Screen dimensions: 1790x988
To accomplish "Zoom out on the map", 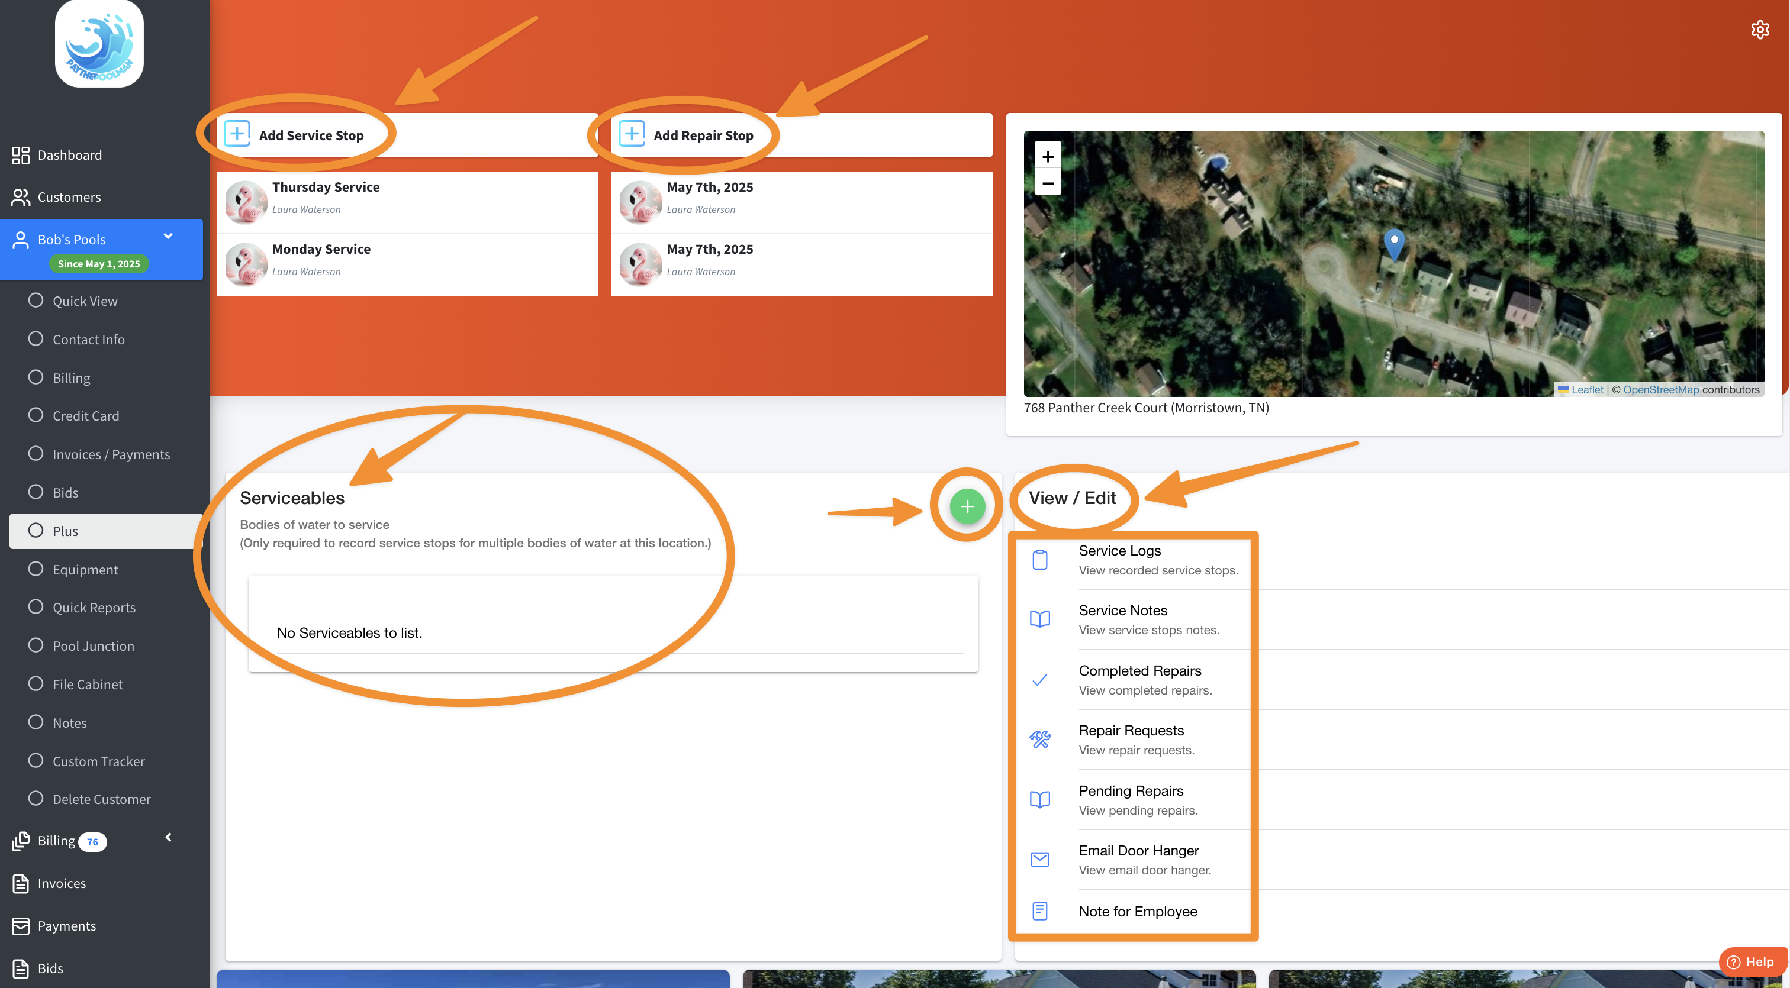I will click(1048, 183).
